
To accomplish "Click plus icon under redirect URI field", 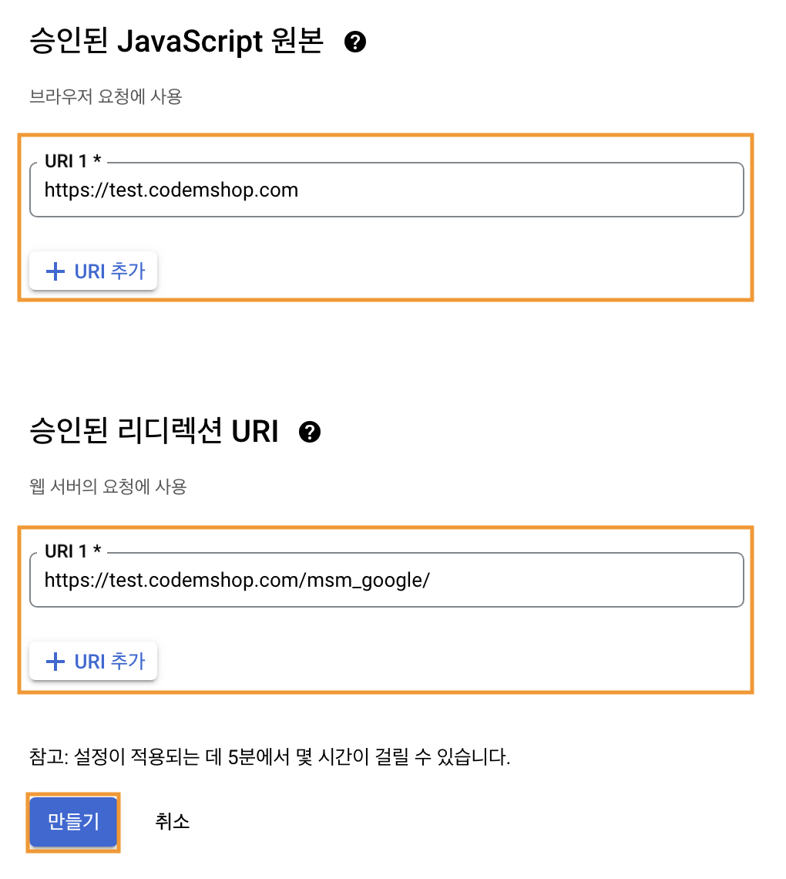I will click(x=55, y=662).
